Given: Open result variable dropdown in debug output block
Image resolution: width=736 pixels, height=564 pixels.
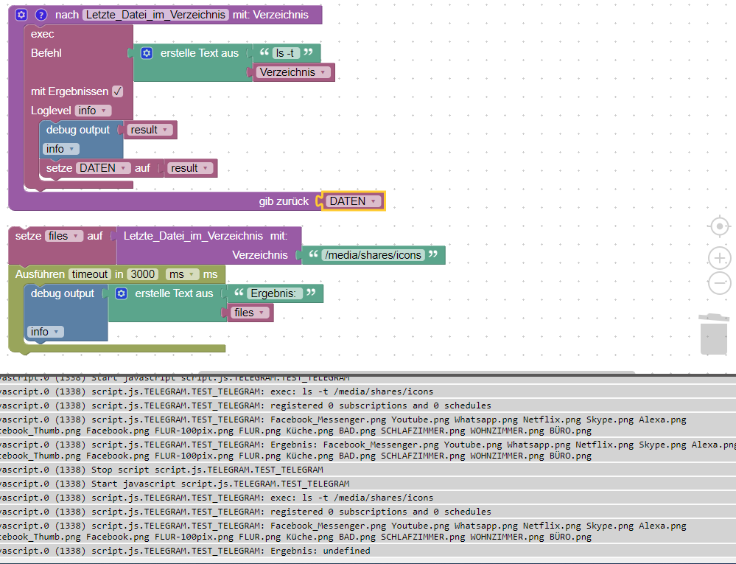Looking at the screenshot, I should point(150,130).
